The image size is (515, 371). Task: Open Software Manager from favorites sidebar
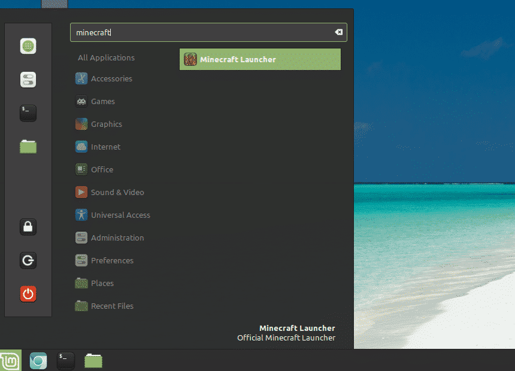[x=28, y=46]
